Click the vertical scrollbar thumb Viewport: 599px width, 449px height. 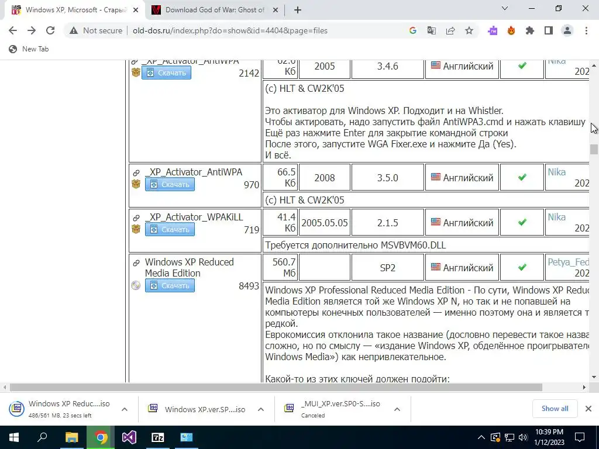tap(593, 149)
